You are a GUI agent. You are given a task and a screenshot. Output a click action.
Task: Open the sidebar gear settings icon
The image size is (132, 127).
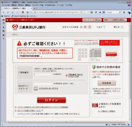pyautogui.click(x=3, y=35)
